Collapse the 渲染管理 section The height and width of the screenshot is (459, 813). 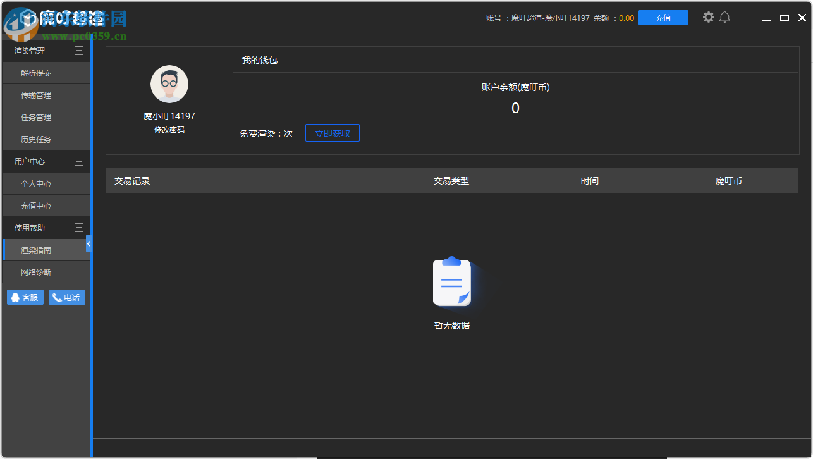click(x=79, y=50)
